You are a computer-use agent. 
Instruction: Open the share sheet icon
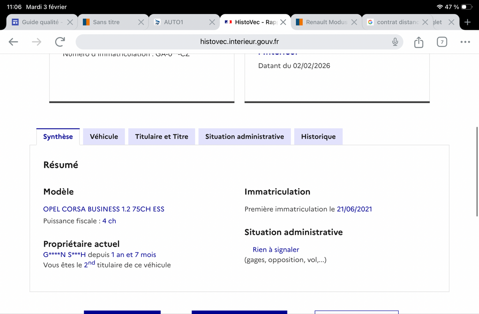pyautogui.click(x=418, y=42)
